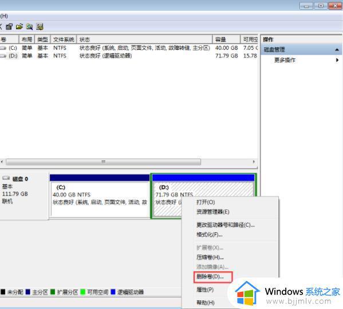Close the Disk Management window
The height and width of the screenshot is (309, 343).
(335, 6)
